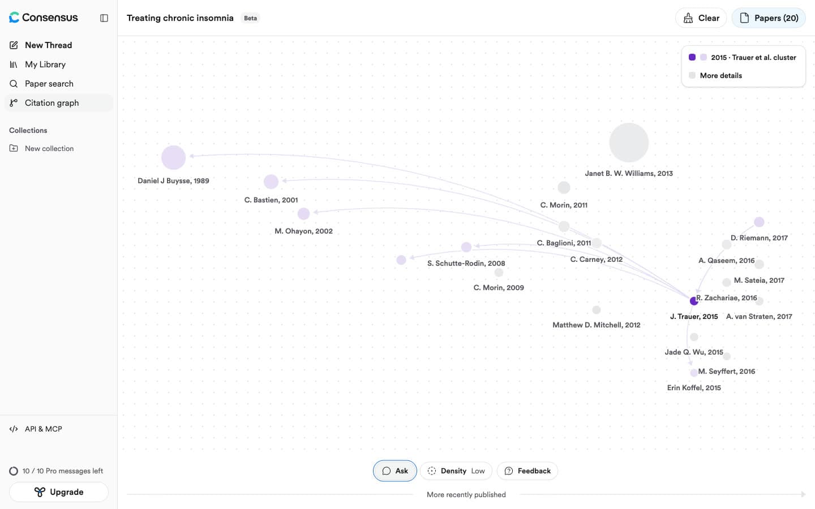Click the '10 / 10 Pro messages left' text
Screen dimensions: 815x509
(x=63, y=471)
